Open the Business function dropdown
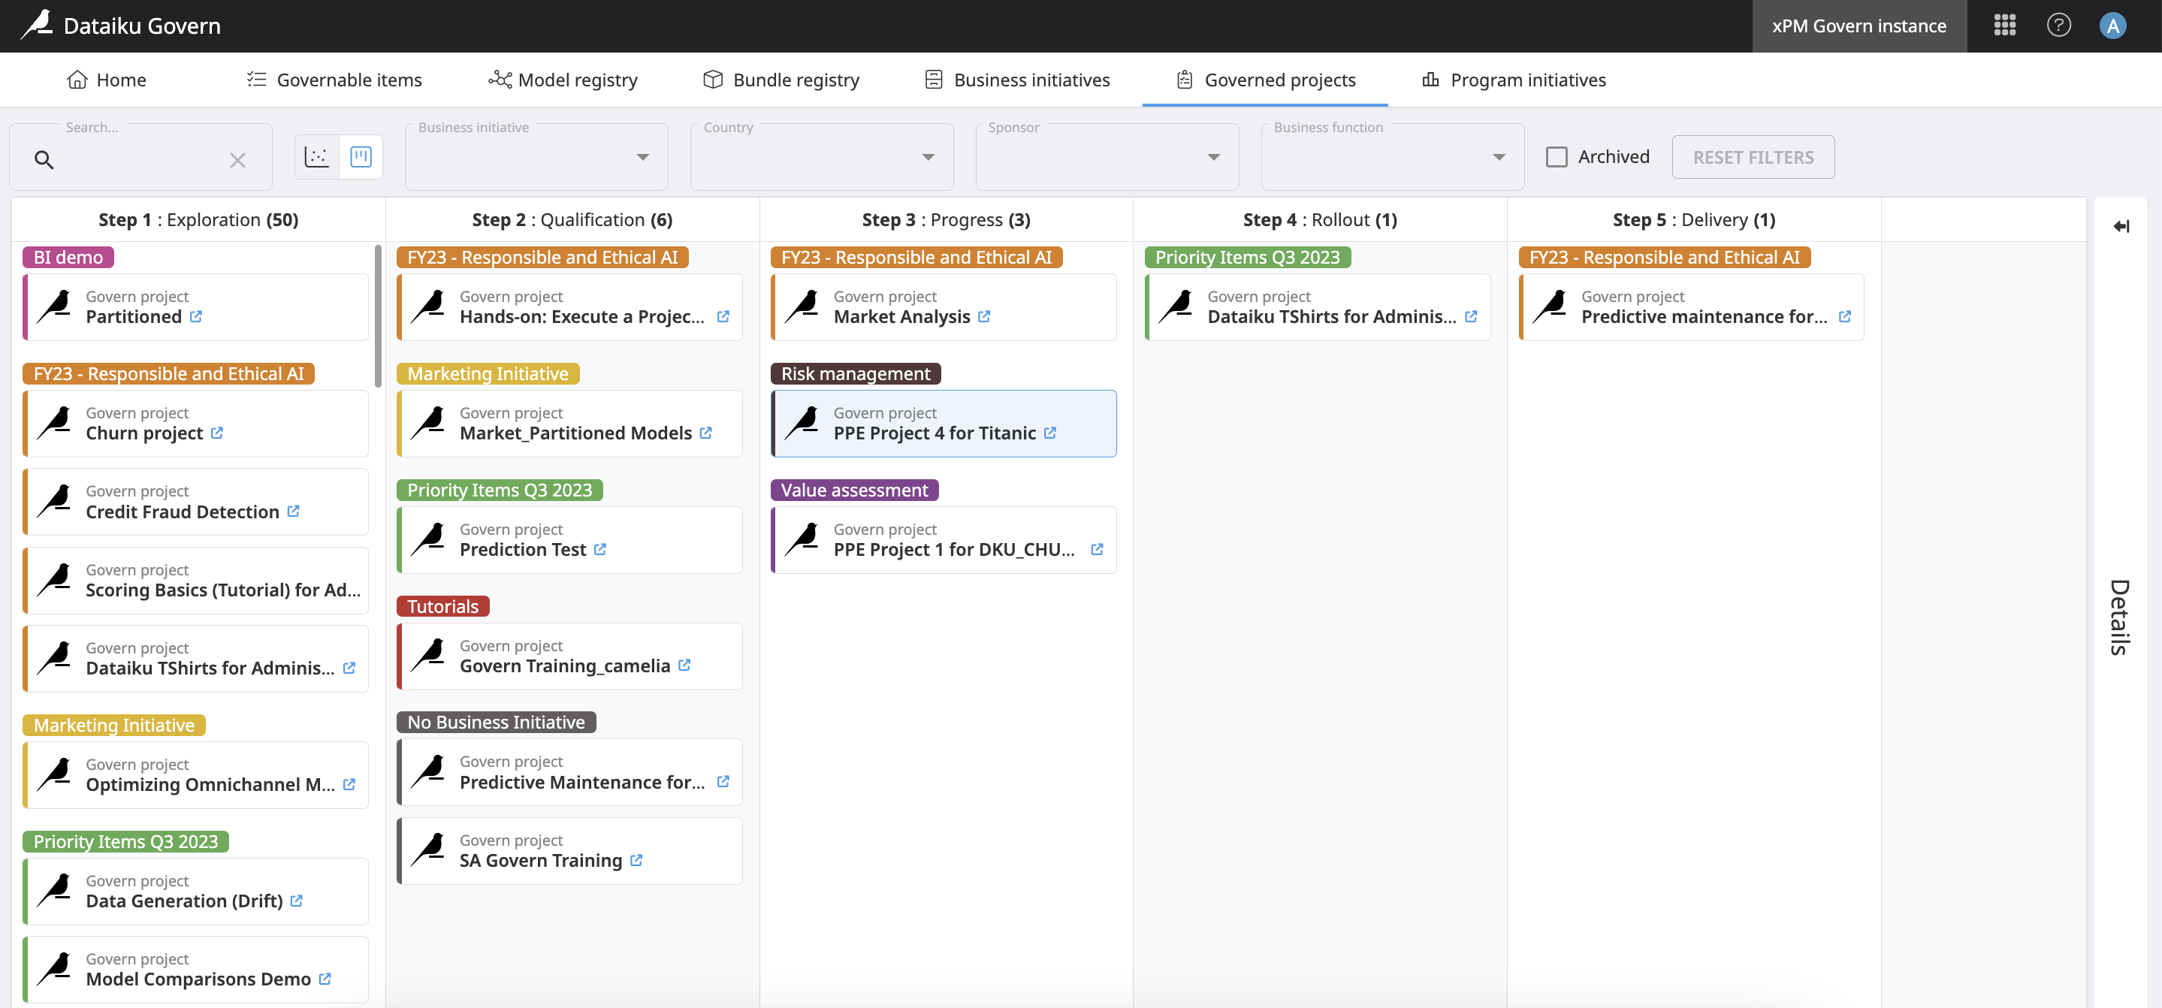The width and height of the screenshot is (2162, 1008). 1498,157
